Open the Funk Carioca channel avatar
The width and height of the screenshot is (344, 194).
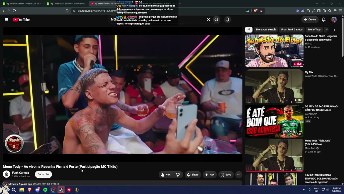pos(6,174)
